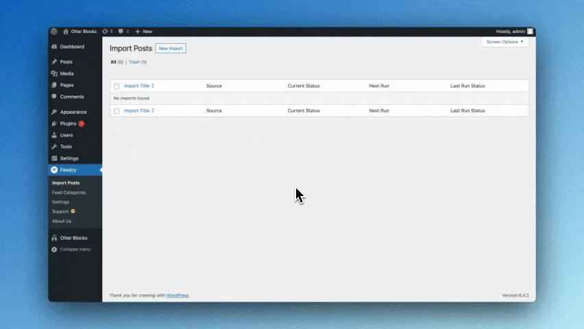Open the Posts menu item
The image size is (584, 329).
click(66, 62)
